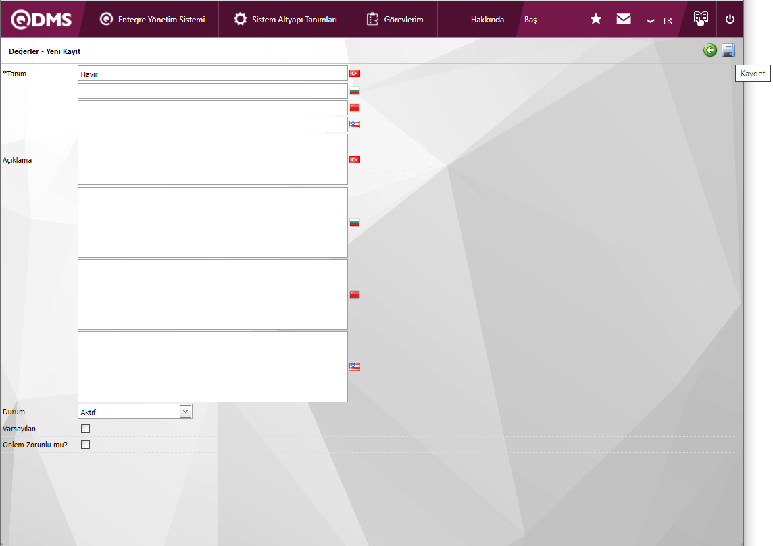Open Sistem Altyapı Tanımları menu
This screenshot has width=773, height=546.
click(285, 19)
